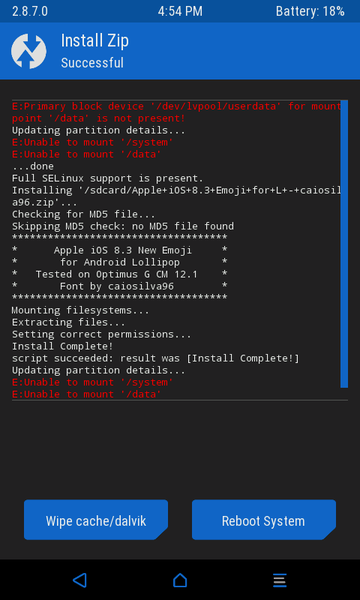Tap the TWRP logo icon
Viewport: 360px width, 600px height.
(28, 51)
